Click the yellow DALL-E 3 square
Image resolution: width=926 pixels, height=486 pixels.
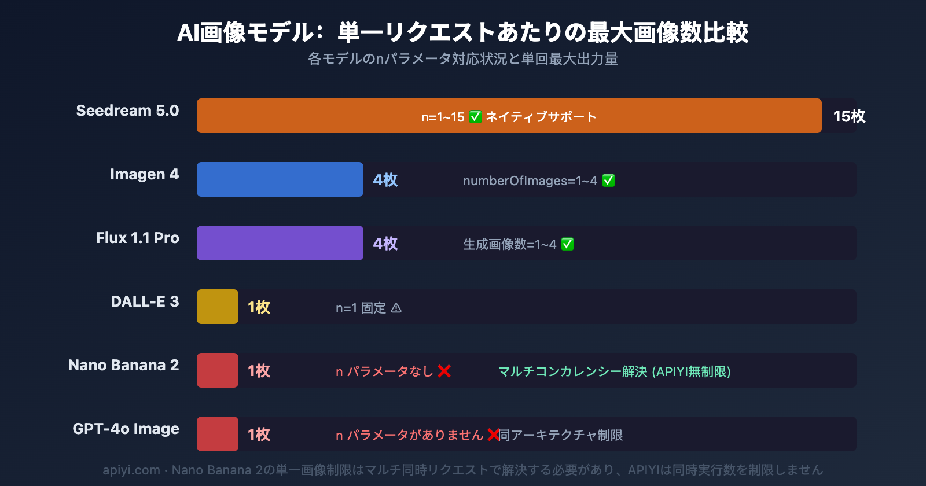tap(218, 307)
